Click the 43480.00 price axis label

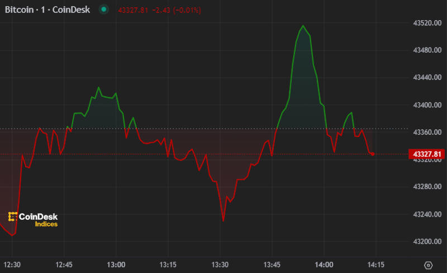coord(427,50)
